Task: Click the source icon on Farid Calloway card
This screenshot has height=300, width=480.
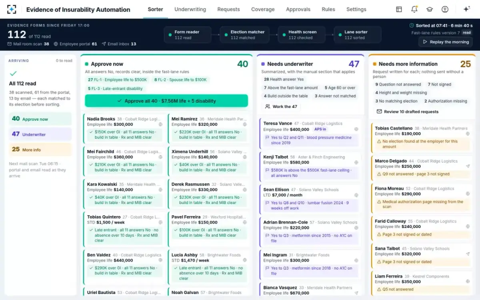Action: tap(468, 226)
